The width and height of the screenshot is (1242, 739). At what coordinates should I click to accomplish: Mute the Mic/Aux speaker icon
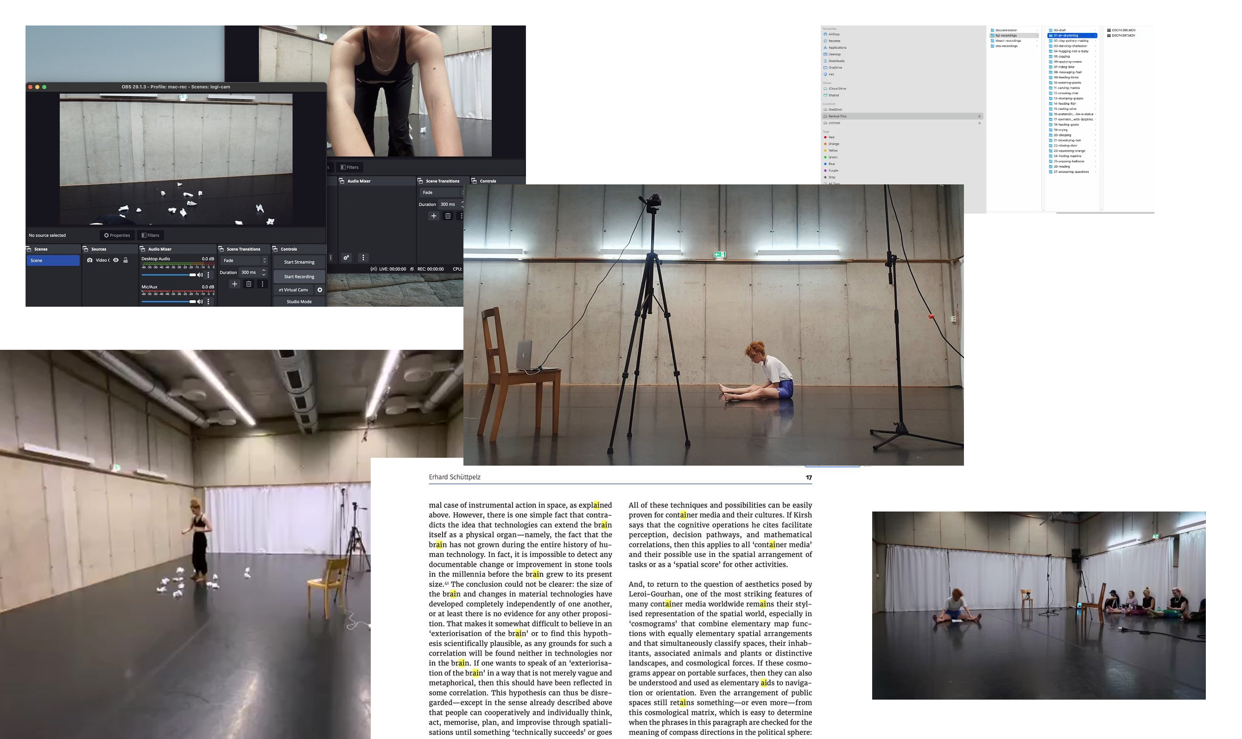pyautogui.click(x=200, y=302)
